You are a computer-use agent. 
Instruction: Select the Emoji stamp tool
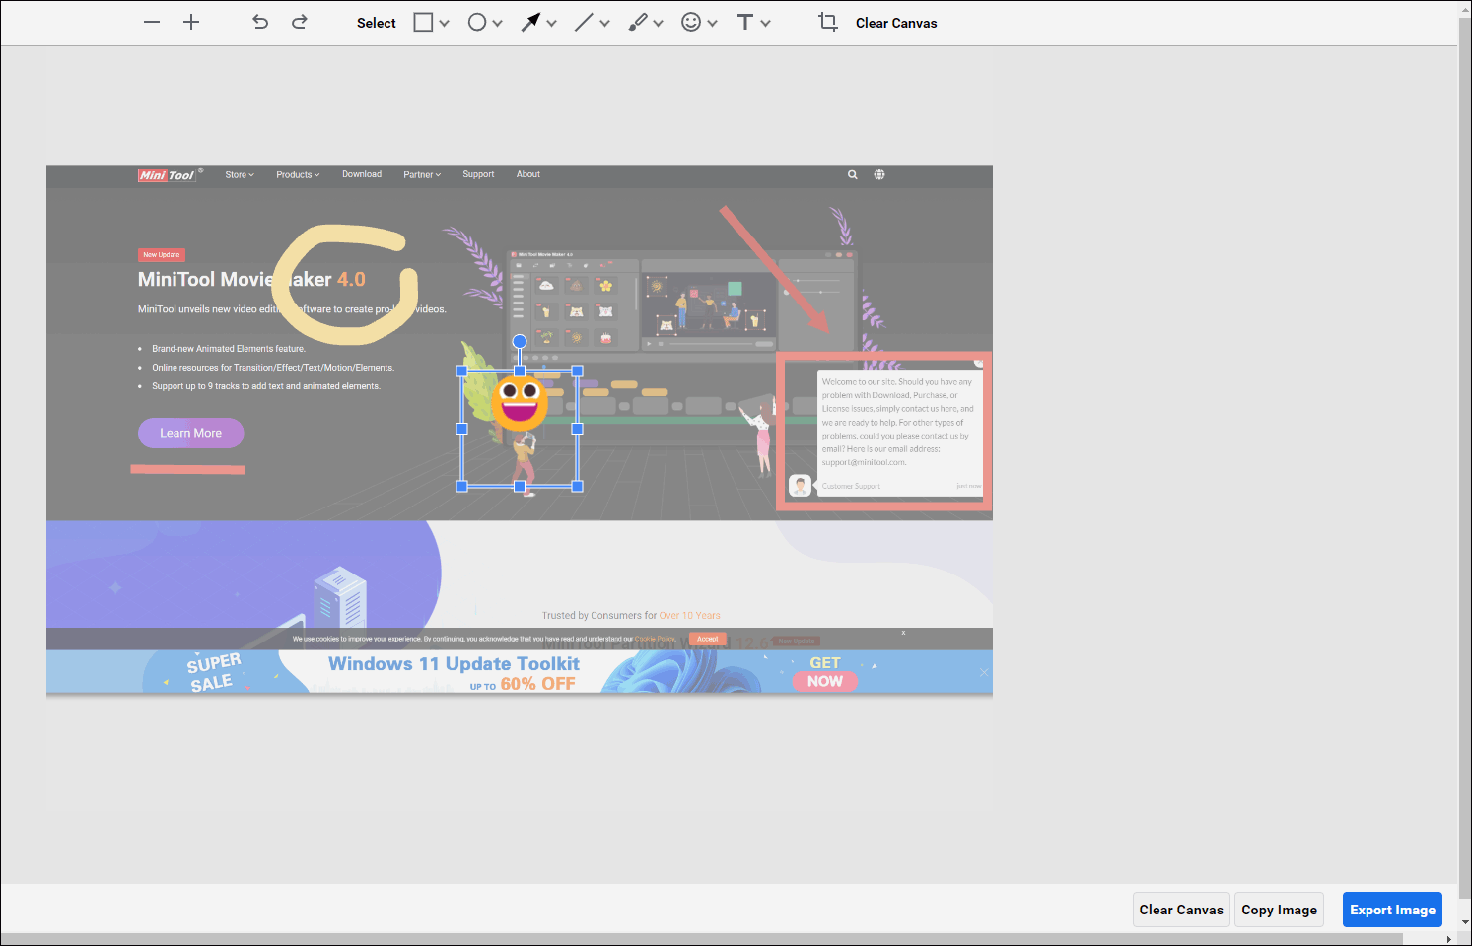(693, 22)
